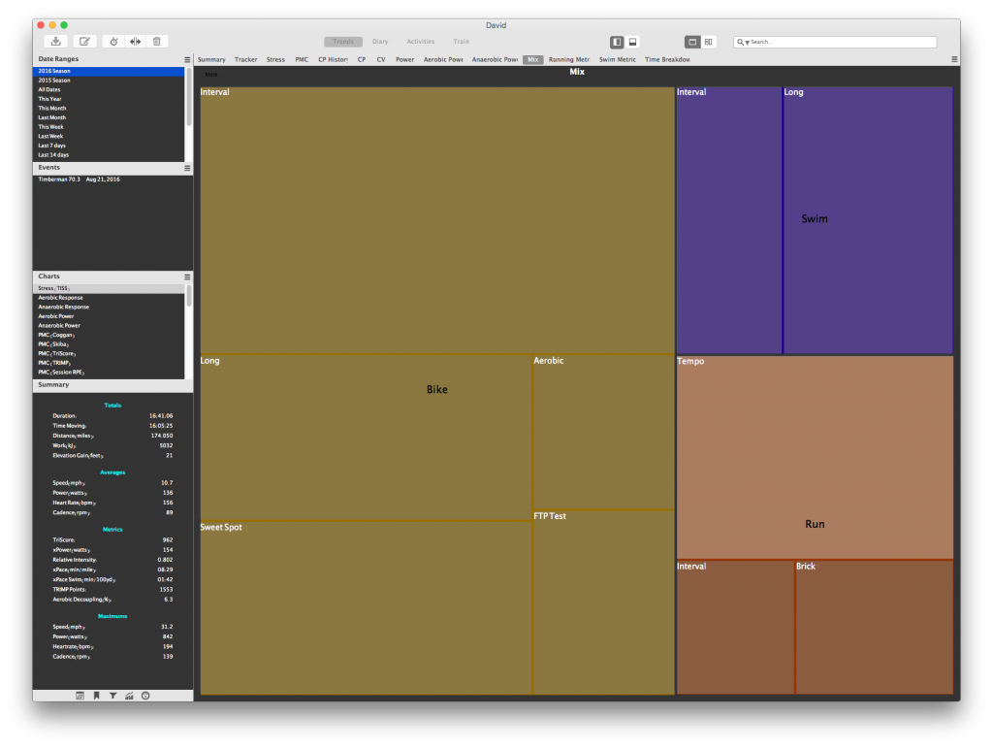Toggle the bottom panel visibility button
Image resolution: width=993 pixels, height=748 pixels.
click(632, 42)
